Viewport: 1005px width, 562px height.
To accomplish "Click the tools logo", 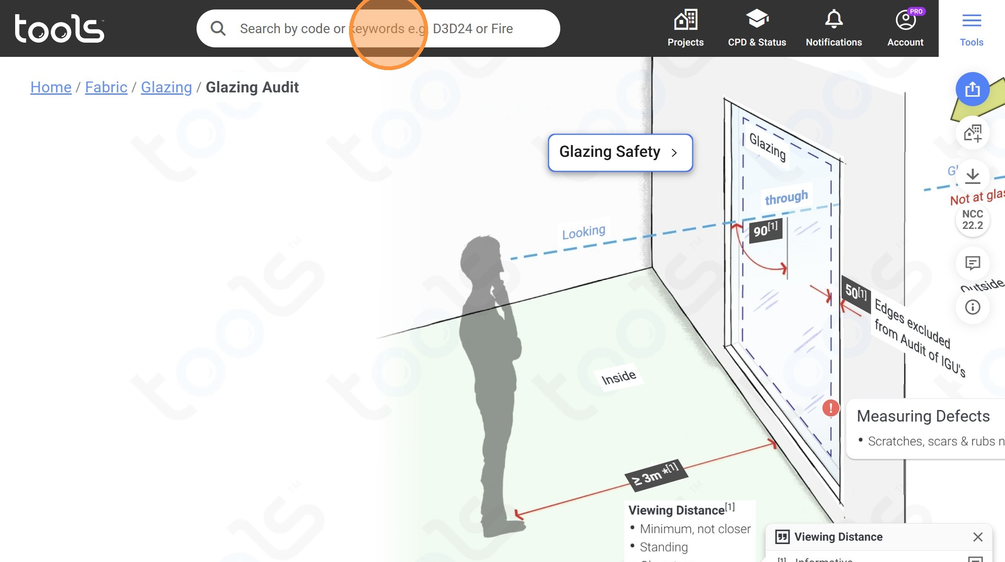I will point(60,28).
